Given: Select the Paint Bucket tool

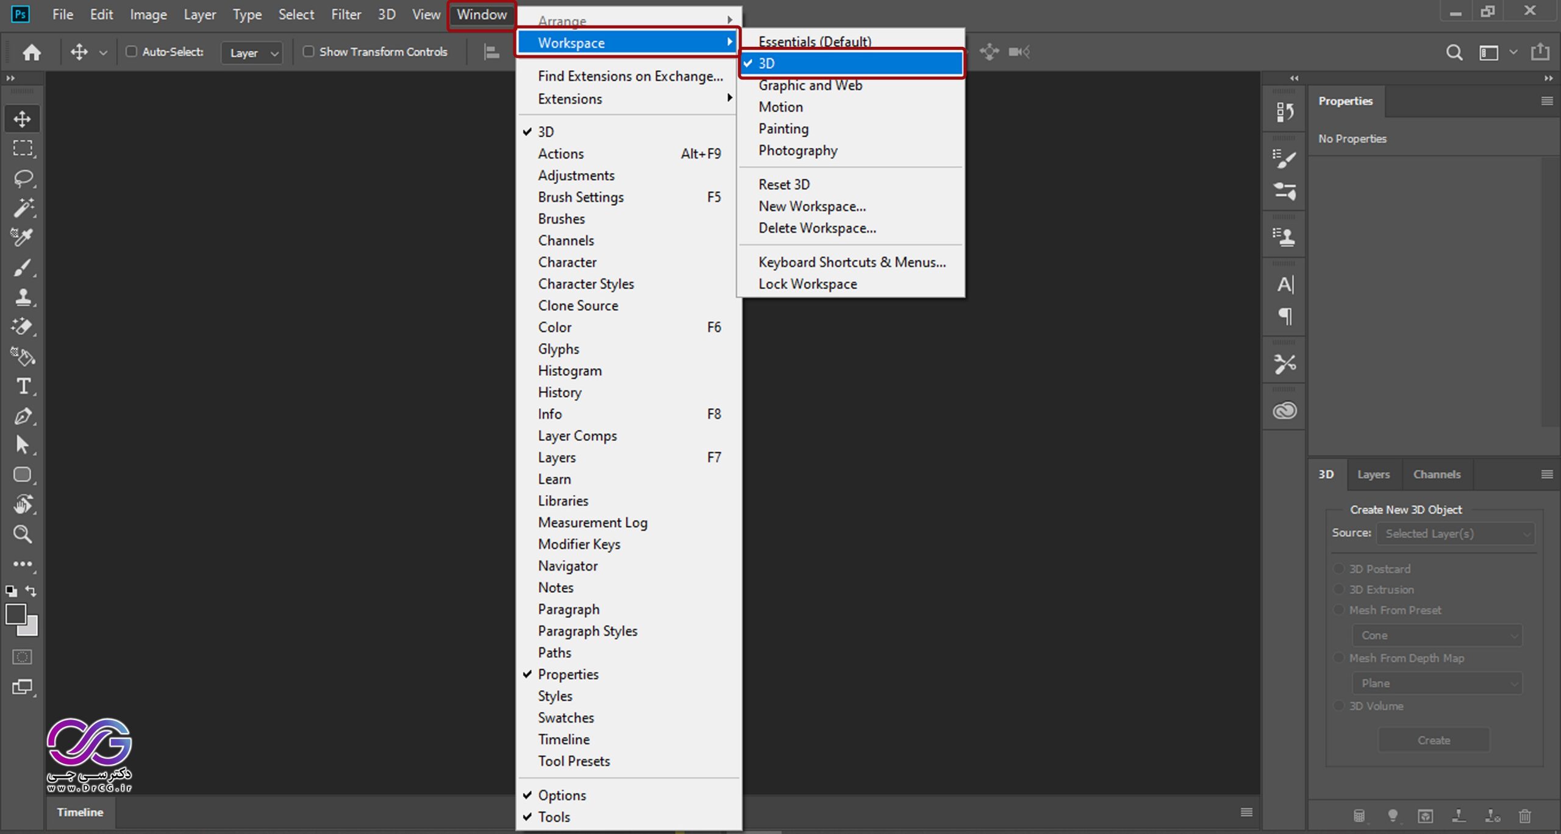Looking at the screenshot, I should (23, 356).
